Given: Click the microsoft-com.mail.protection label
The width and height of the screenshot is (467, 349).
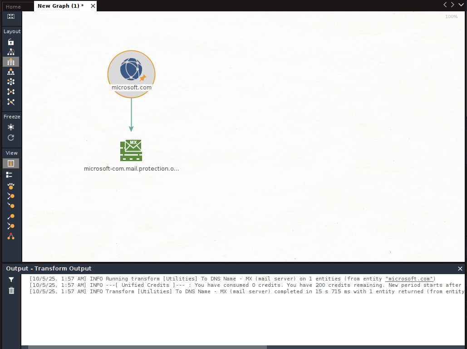Looking at the screenshot, I should (131, 168).
